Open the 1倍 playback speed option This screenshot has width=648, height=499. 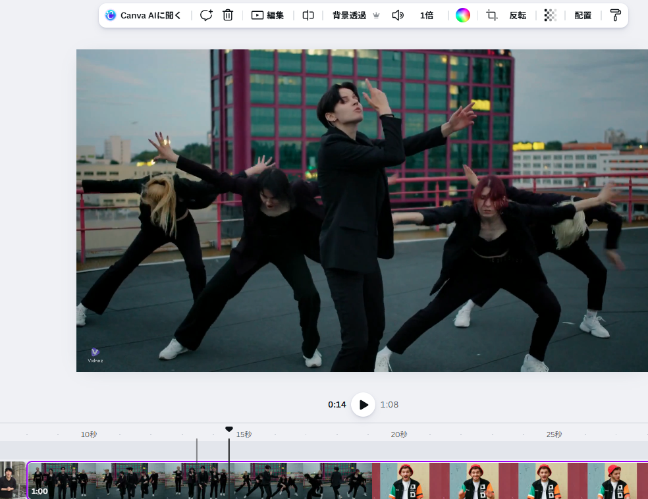(x=427, y=15)
